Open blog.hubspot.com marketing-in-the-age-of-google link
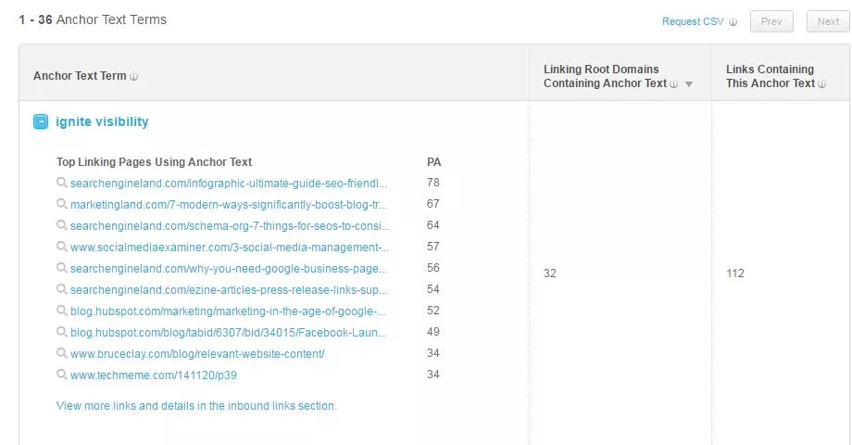Viewport: 852px width, 445px height. [228, 311]
